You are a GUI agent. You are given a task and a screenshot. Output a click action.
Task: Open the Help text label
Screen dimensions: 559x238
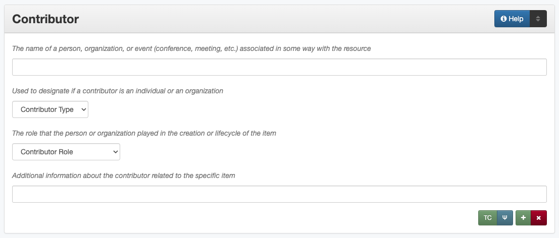pyautogui.click(x=516, y=19)
